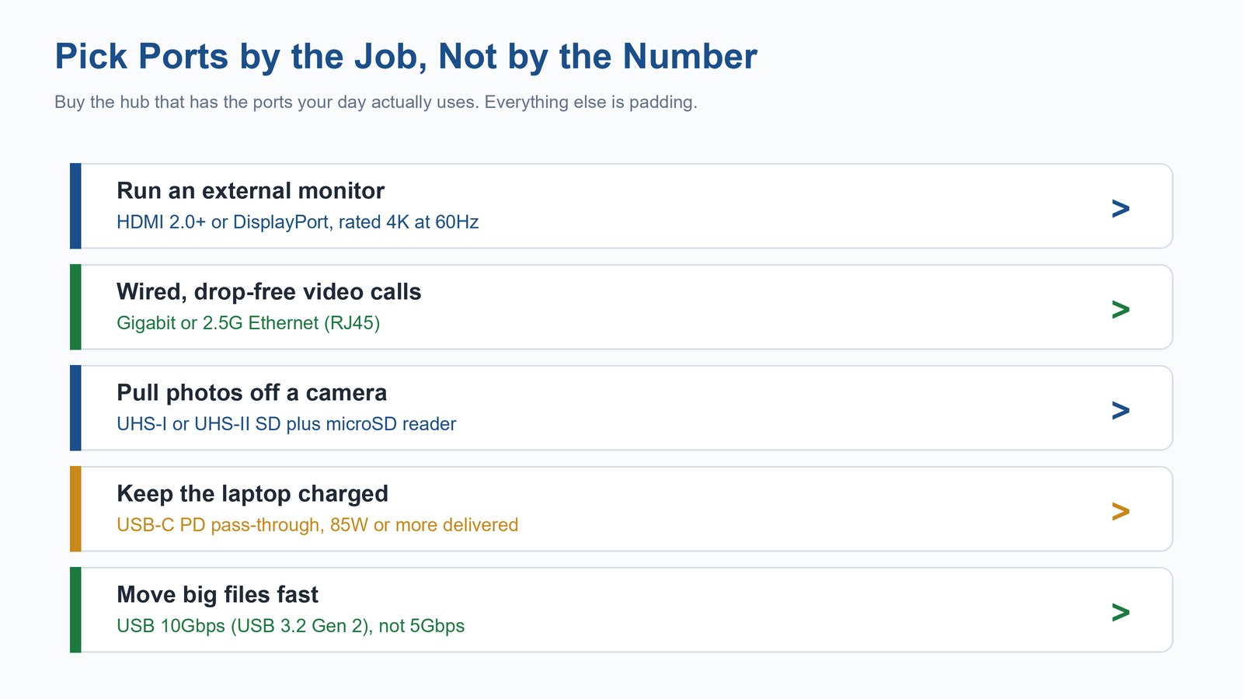Screen dimensions: 1243x699
Task: Expand the Run an external monitor chevron
Action: click(1120, 208)
